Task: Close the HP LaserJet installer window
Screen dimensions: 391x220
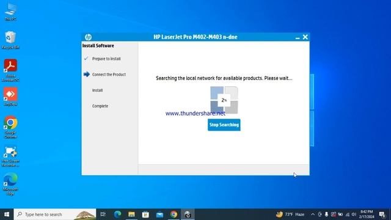Action: 305,37
